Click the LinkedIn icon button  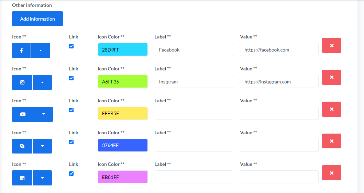[x=22, y=178]
